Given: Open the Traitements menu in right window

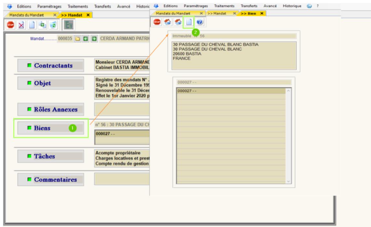Looking at the screenshot, I should (x=224, y=6).
